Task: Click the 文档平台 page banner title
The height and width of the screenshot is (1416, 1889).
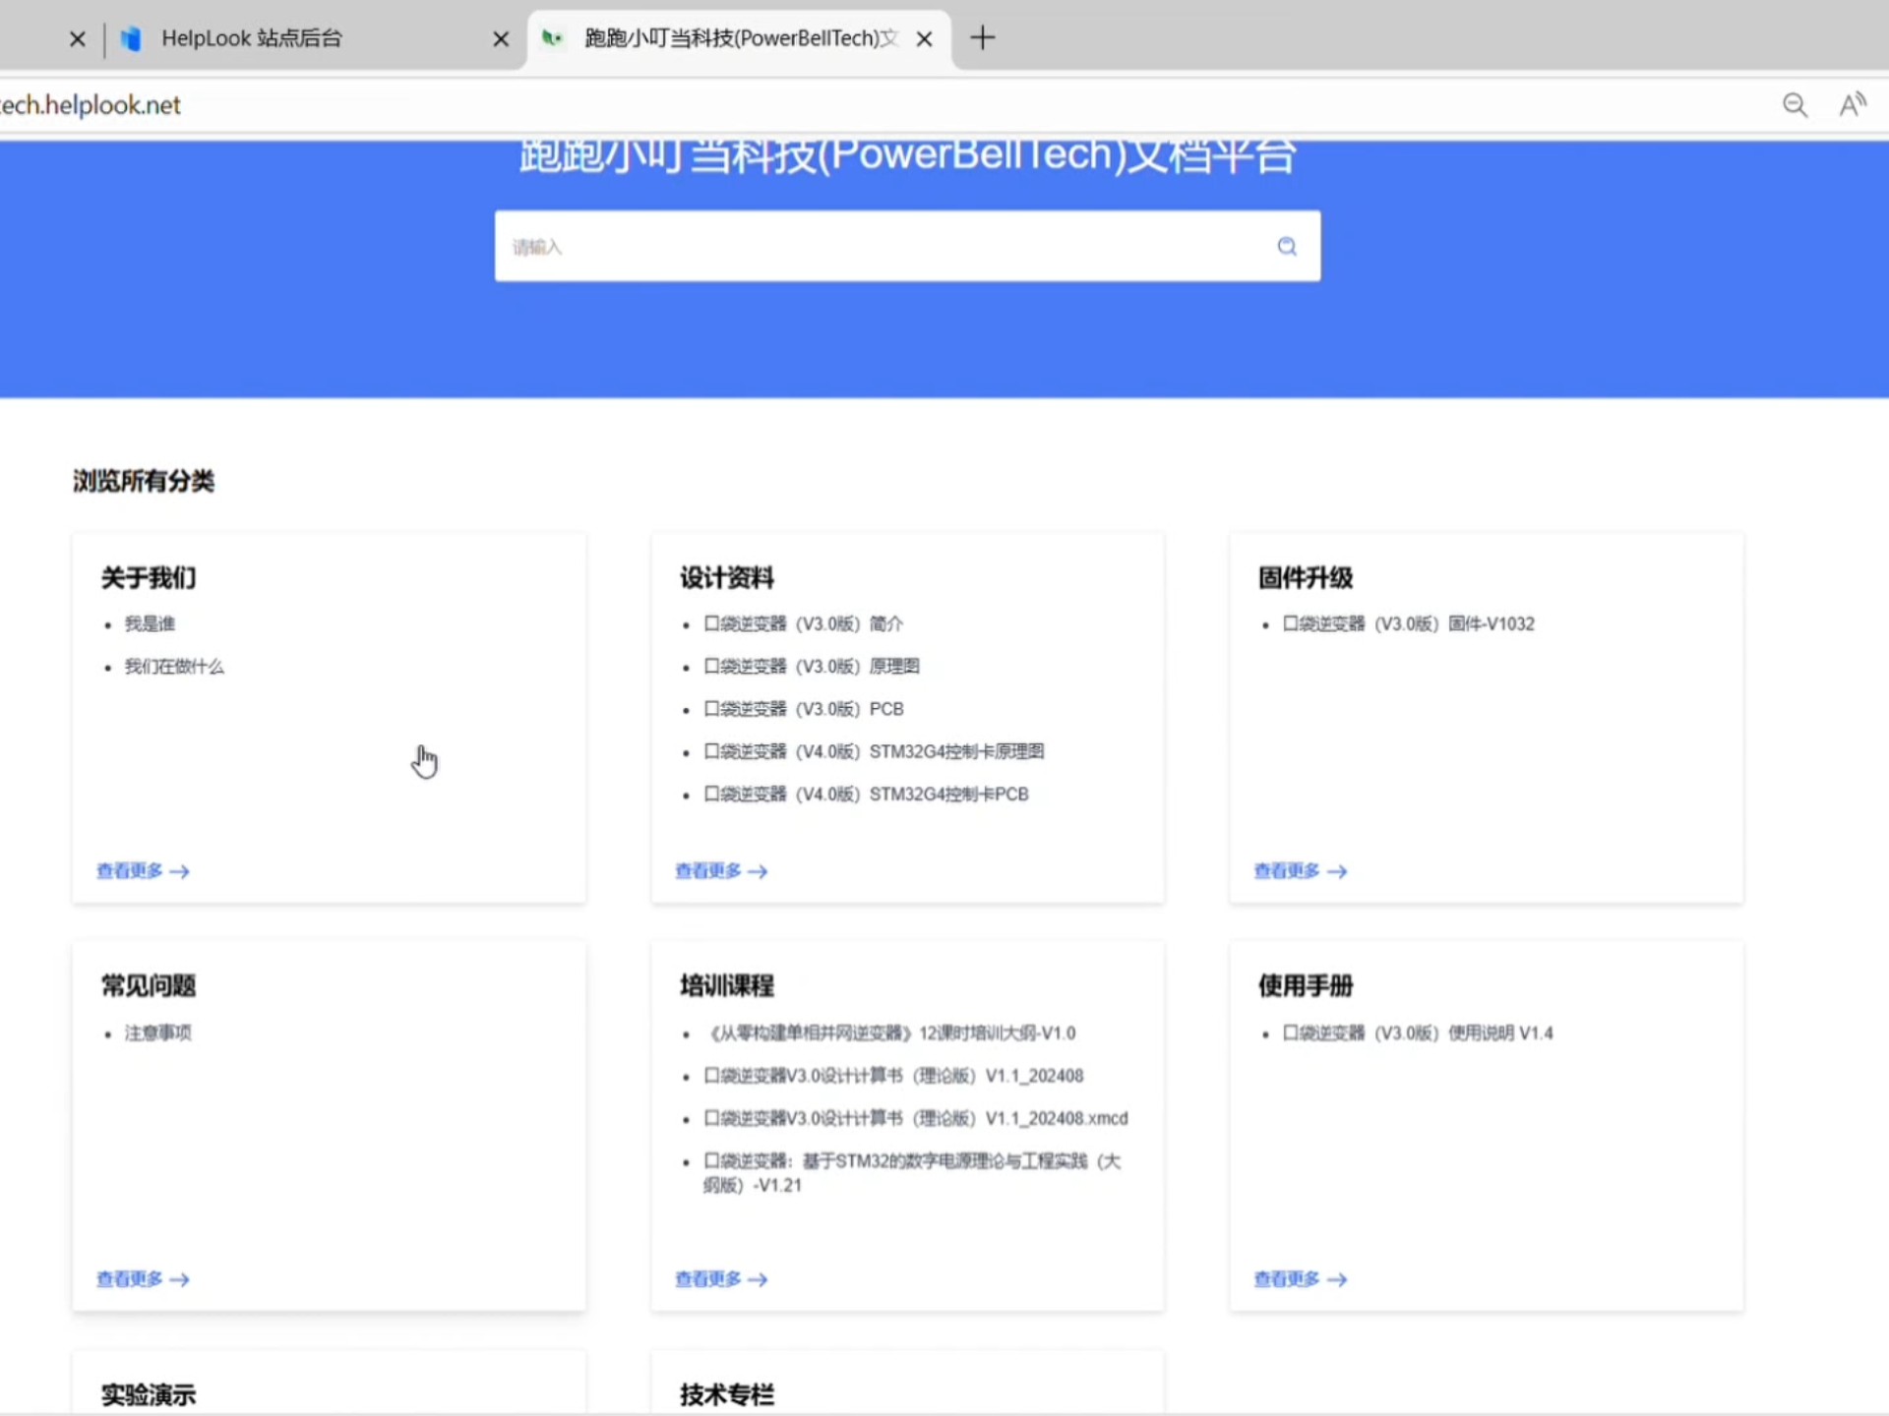Action: (x=907, y=157)
